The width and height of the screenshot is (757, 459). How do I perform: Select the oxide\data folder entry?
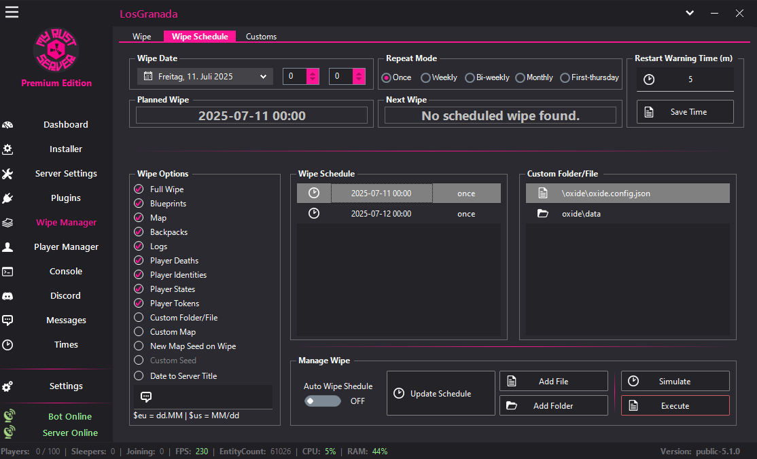[628, 213]
